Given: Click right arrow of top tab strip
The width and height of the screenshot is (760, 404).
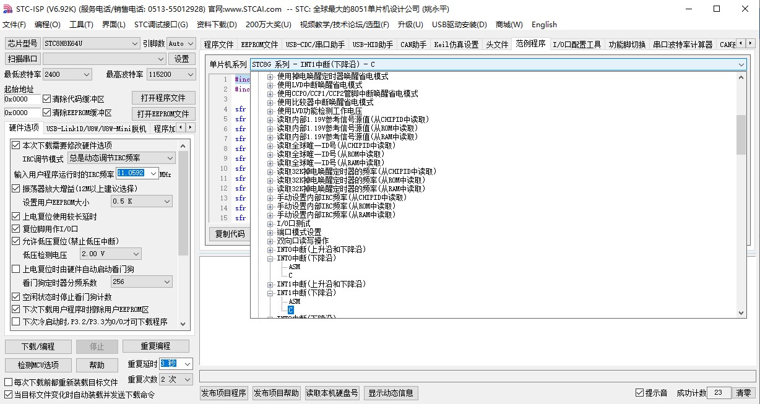Looking at the screenshot, I should 751,44.
